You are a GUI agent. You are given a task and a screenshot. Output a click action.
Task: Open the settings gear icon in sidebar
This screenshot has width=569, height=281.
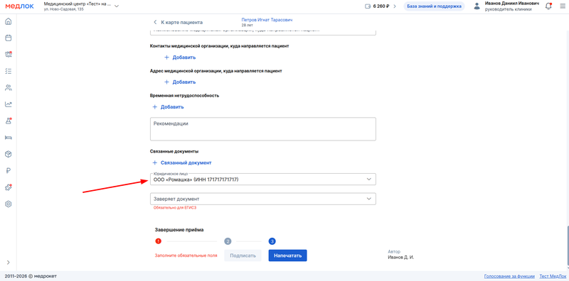click(9, 204)
